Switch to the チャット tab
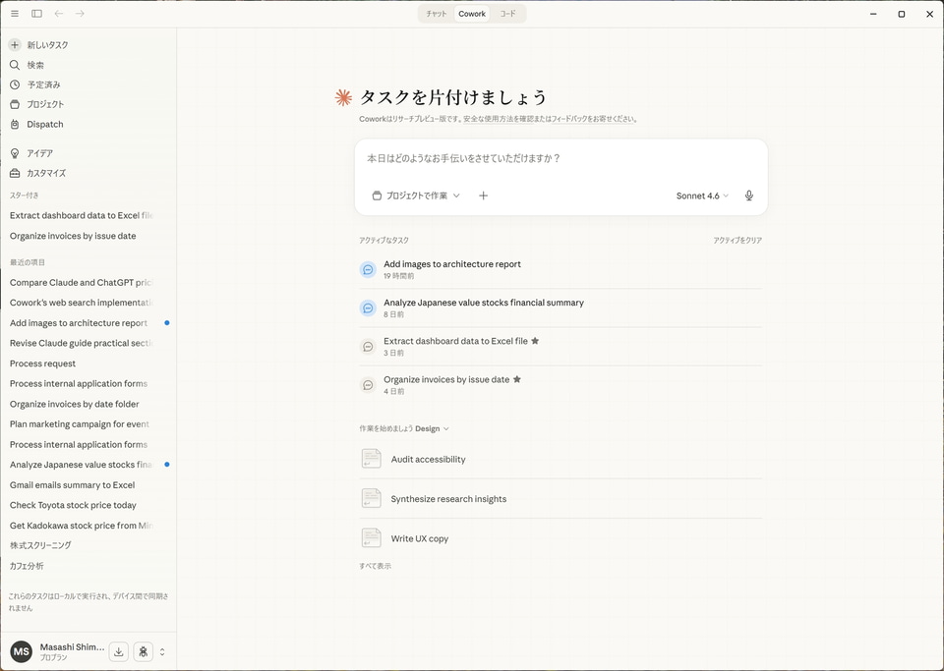This screenshot has width=944, height=671. tap(437, 14)
